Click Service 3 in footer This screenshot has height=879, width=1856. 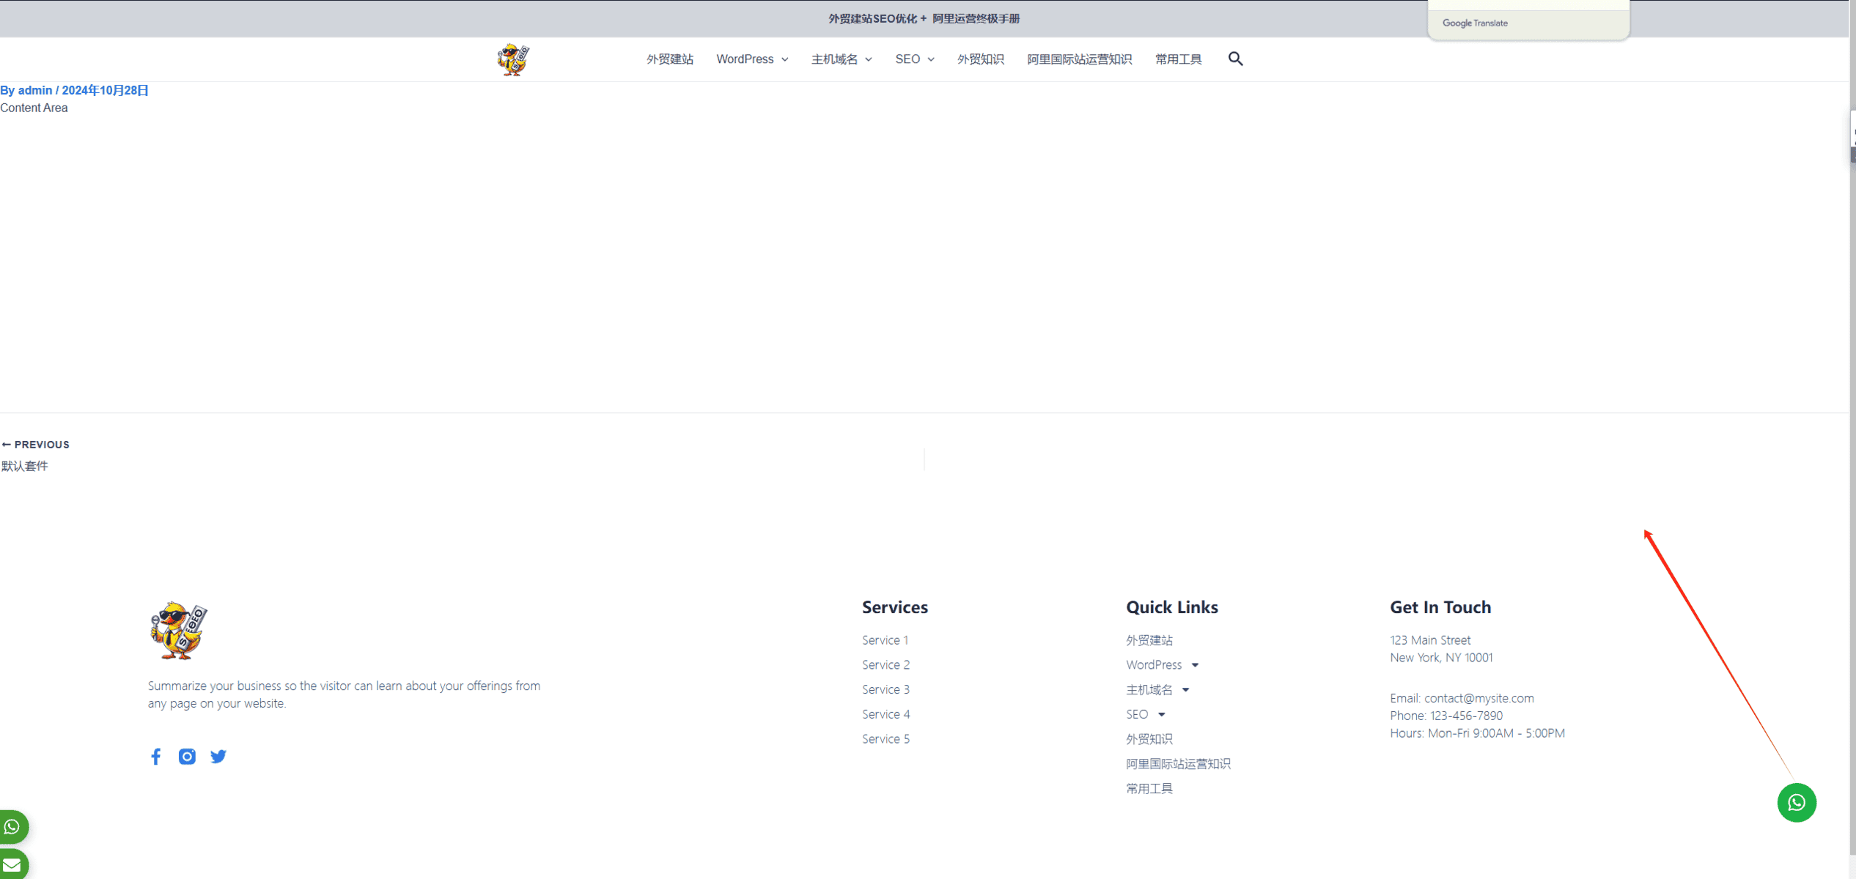tap(885, 690)
